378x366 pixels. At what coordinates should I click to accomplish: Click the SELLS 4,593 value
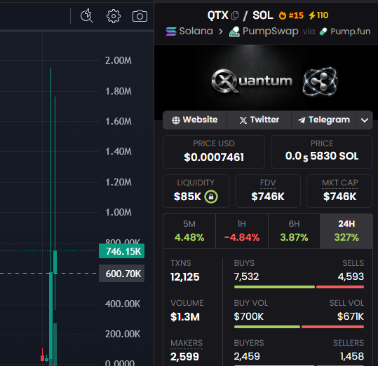pos(351,276)
